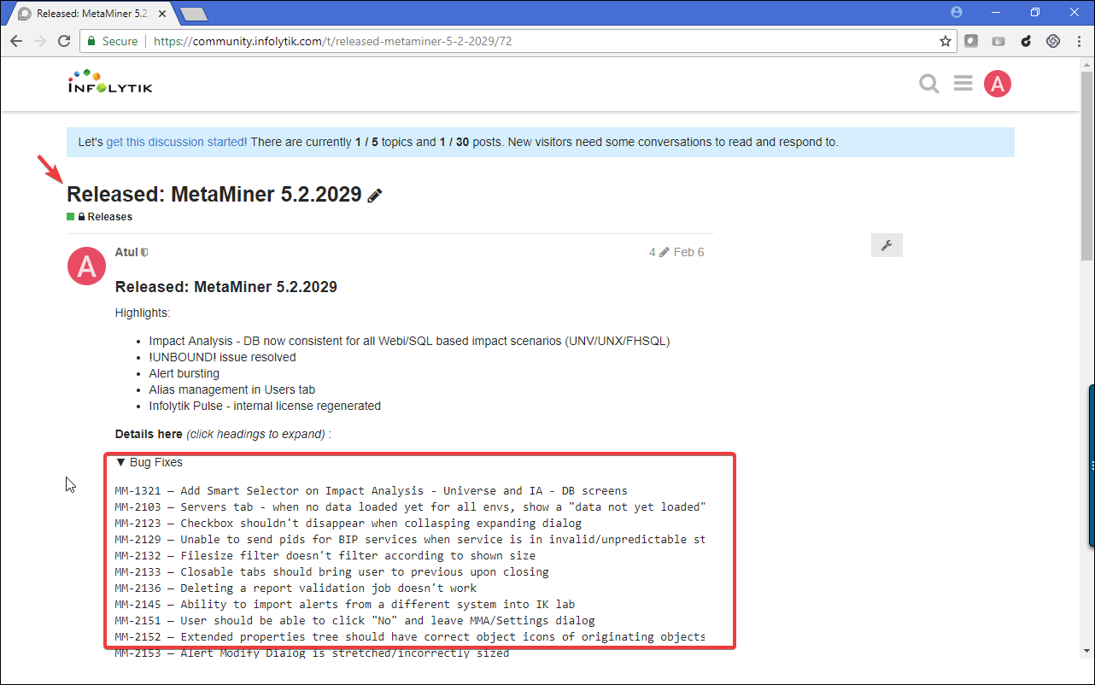Follow the 'get this discussion started' link

(177, 142)
